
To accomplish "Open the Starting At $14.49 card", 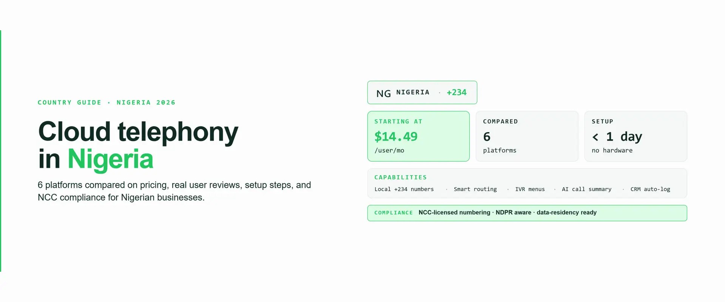I will (418, 136).
